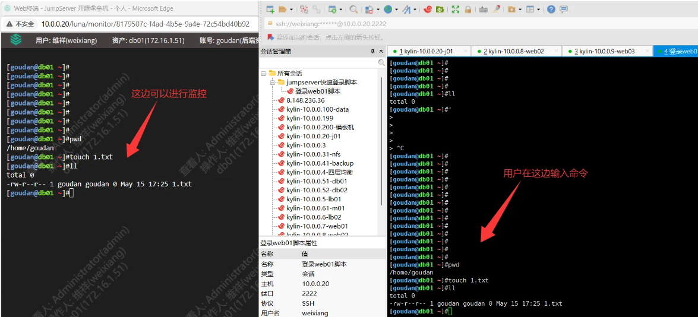This screenshot has width=698, height=317.
Task: Pin the session manager panel
Action: (373, 52)
